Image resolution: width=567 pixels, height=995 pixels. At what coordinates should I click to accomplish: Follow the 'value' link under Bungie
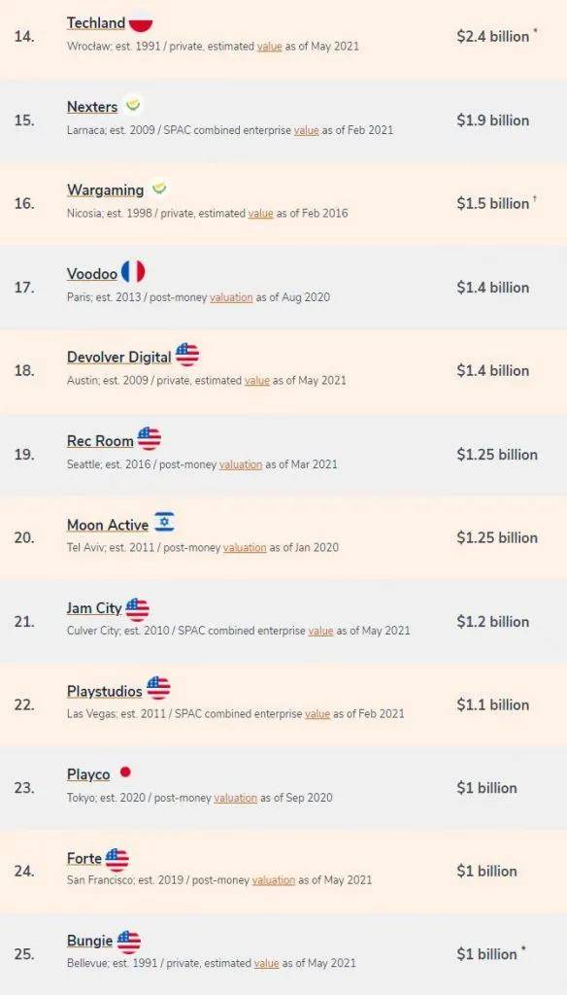pyautogui.click(x=266, y=963)
